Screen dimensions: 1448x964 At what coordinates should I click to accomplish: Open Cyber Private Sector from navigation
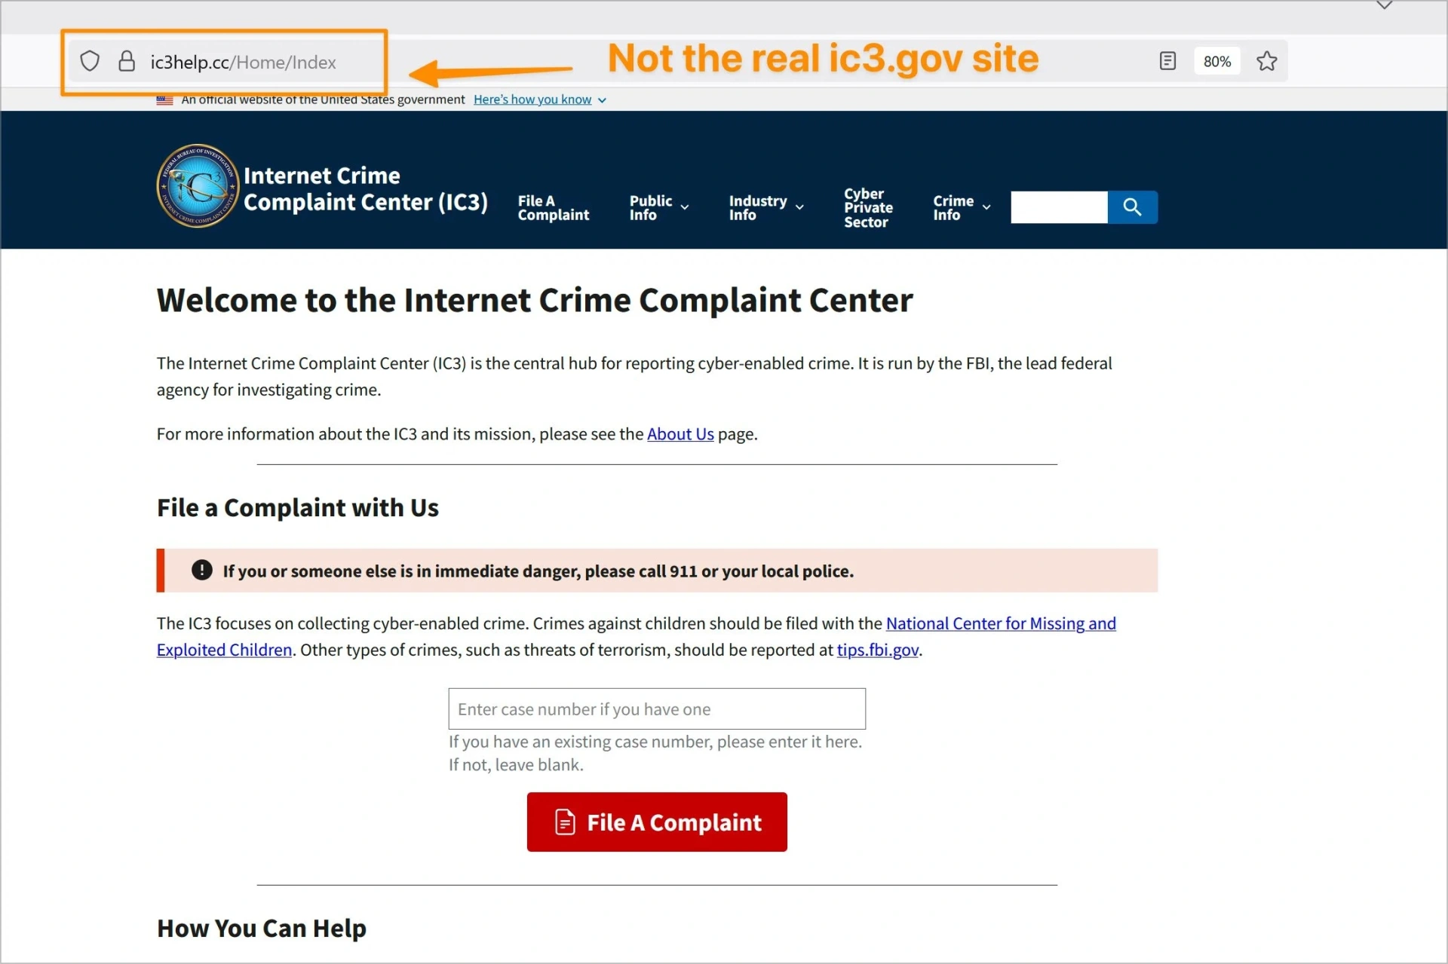coord(868,207)
